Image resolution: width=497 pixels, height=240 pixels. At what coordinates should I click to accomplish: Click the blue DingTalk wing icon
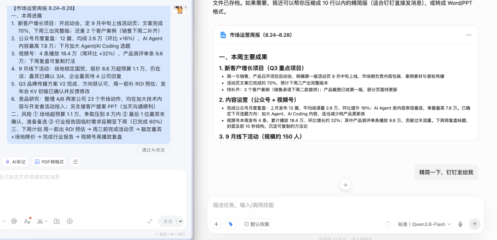231,224
